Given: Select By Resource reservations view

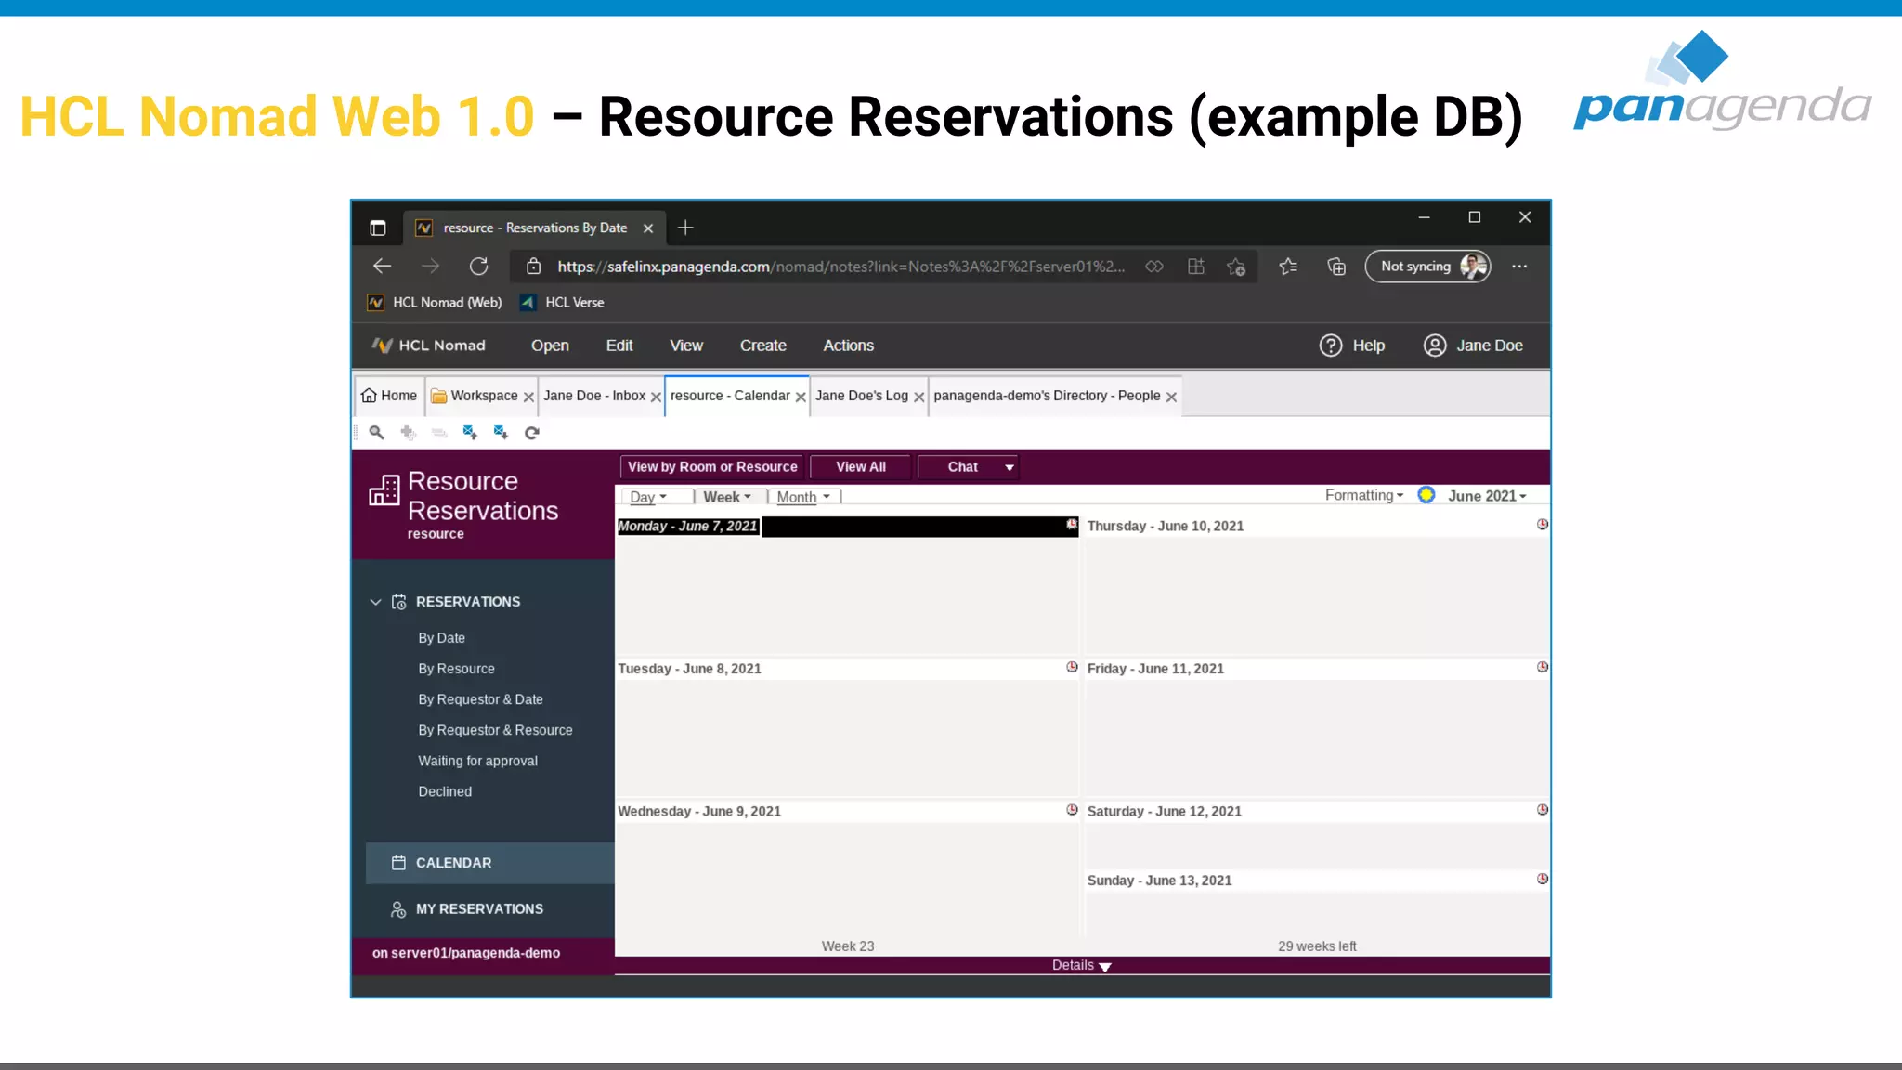Looking at the screenshot, I should coord(457,669).
